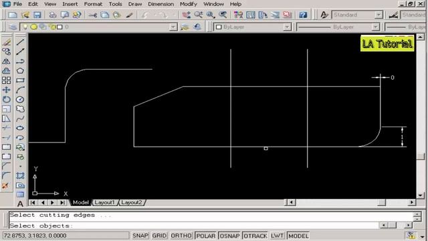Select the Explode tool
The height and width of the screenshot is (241, 428).
(5, 186)
